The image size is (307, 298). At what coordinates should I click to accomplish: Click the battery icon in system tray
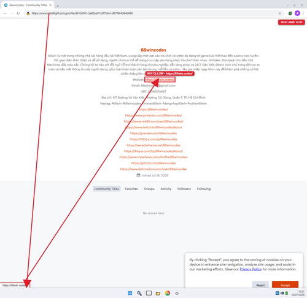click(287, 293)
